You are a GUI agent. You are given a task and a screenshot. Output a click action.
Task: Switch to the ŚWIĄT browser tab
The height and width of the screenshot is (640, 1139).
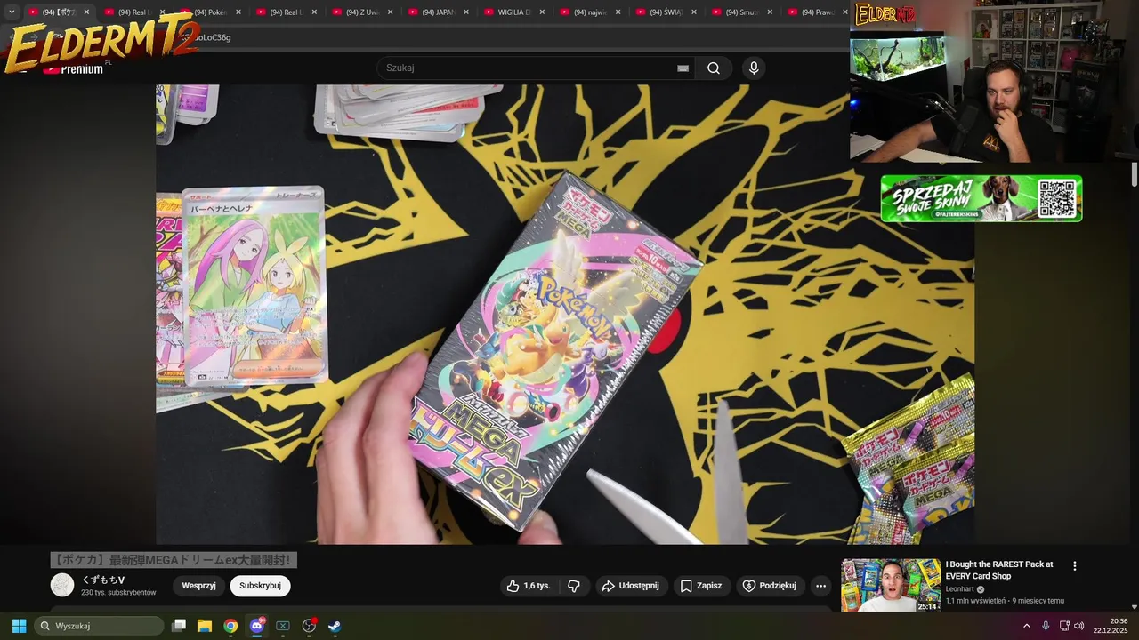666,12
